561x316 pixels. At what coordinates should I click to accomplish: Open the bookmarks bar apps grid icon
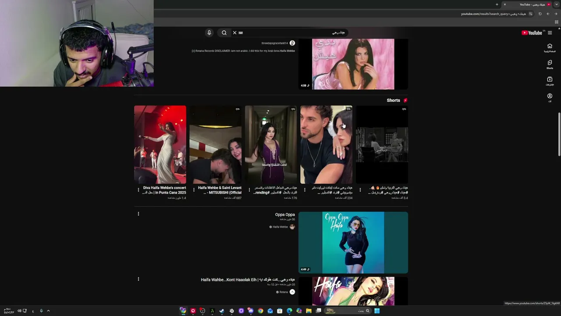point(557,22)
